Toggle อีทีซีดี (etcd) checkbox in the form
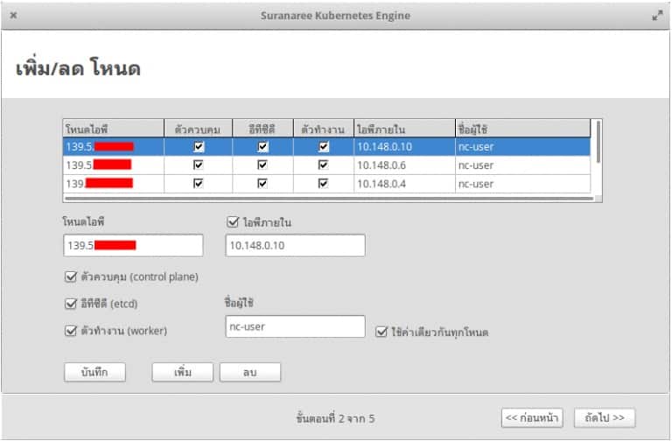This screenshot has height=441, width=672. [x=71, y=304]
